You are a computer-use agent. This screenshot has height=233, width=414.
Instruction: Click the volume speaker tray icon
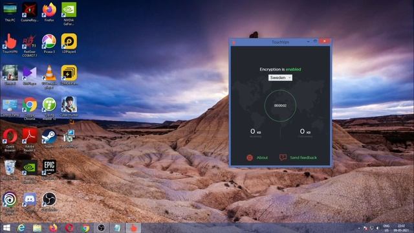[378, 228]
